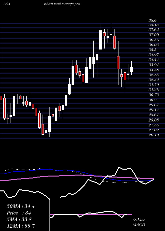Screen dimensions: 165x231
Task: Click the 36.03 price axis label
Action: 154,45
